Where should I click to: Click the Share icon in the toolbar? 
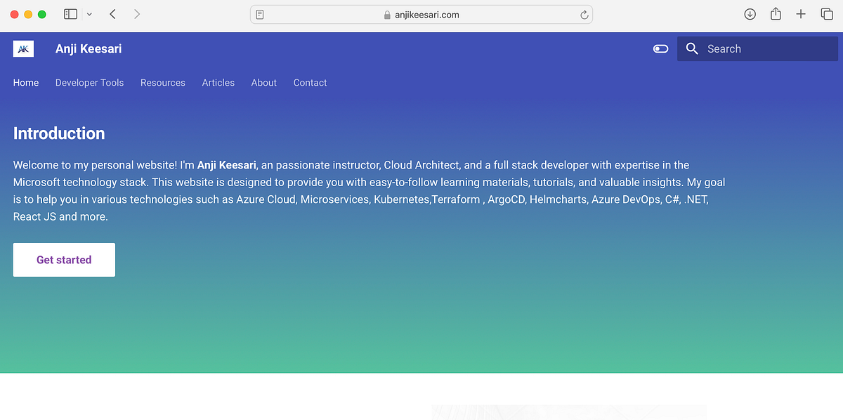click(775, 13)
